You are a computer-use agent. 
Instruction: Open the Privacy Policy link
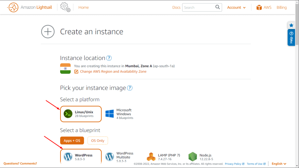click(234, 164)
